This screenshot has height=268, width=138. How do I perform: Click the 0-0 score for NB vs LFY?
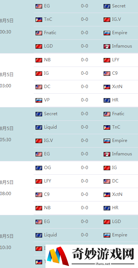point(85,60)
